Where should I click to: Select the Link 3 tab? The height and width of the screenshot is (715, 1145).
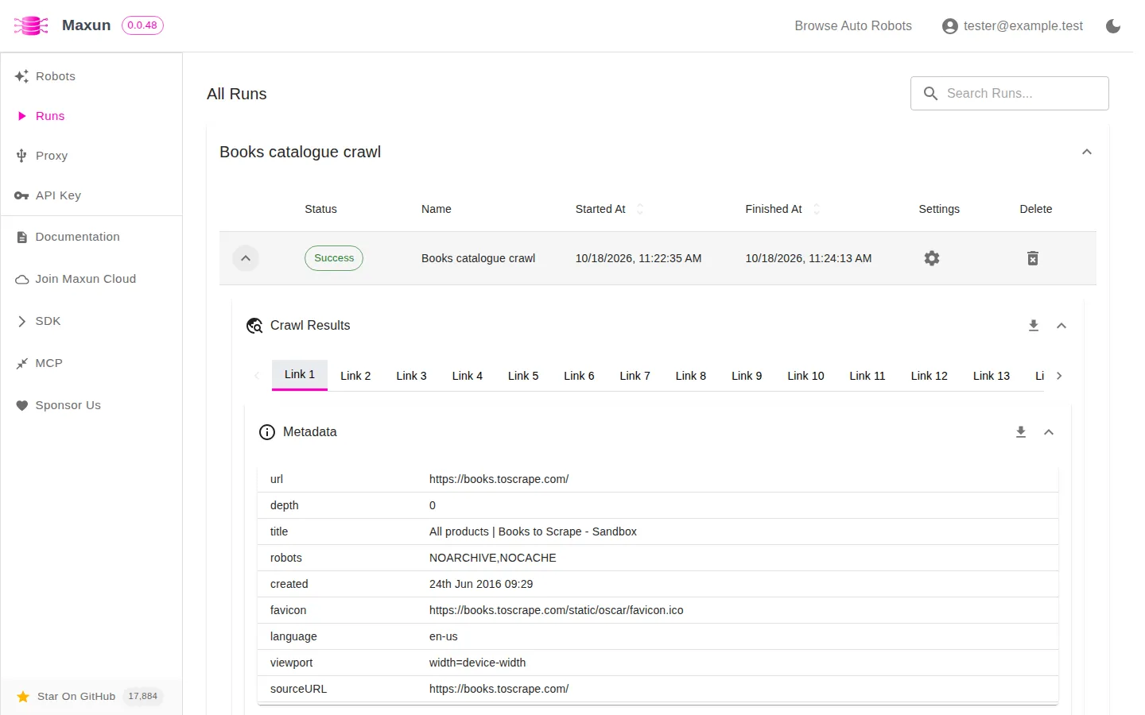click(x=411, y=376)
